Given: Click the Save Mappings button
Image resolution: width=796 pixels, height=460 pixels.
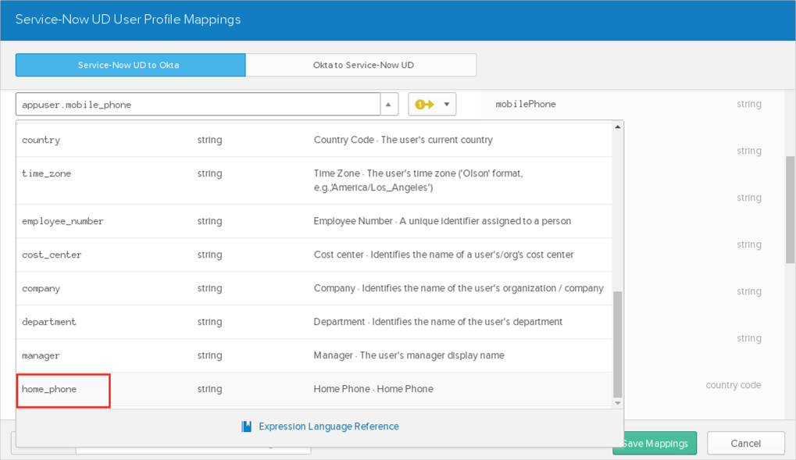Looking at the screenshot, I should 656,443.
